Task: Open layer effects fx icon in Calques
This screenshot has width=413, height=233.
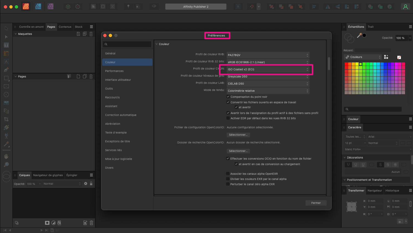Action: point(59,223)
